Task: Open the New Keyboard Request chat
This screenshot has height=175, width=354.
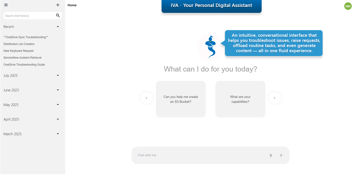Action: [19, 51]
